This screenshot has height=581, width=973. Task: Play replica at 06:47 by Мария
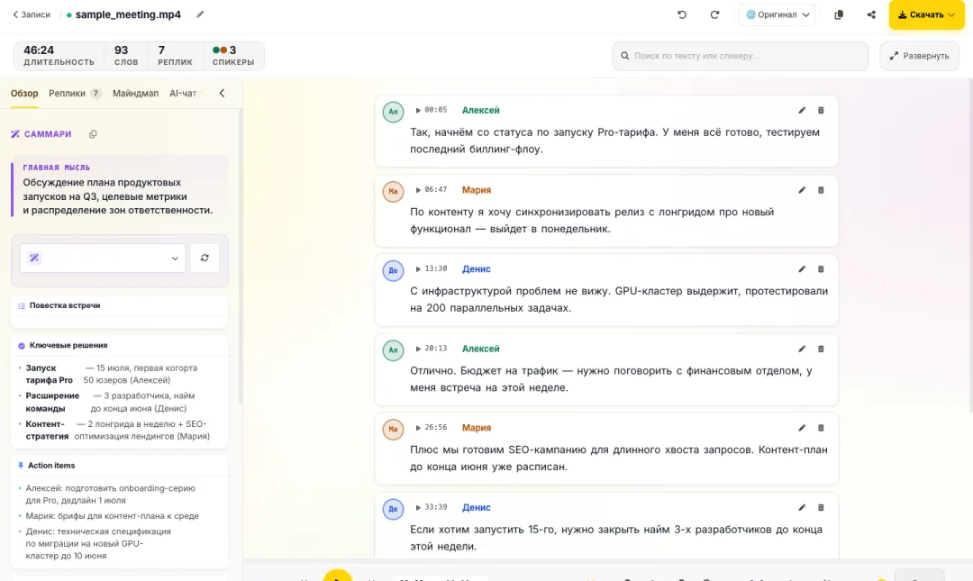tap(432, 190)
